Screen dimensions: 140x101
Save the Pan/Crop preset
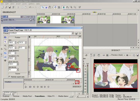76,33
